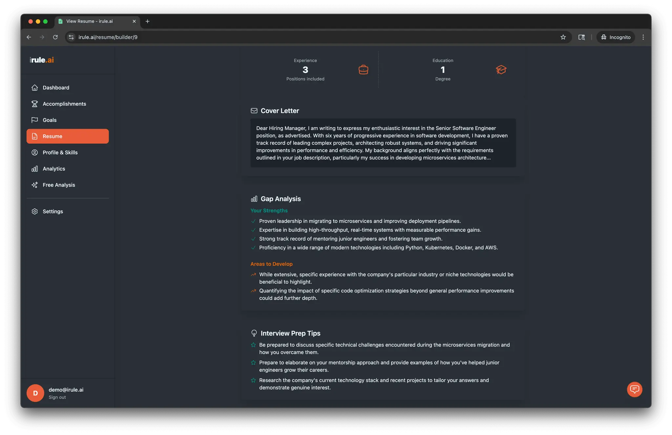Image resolution: width=672 pixels, height=435 pixels.
Task: Click the cover letter text box
Action: point(383,143)
